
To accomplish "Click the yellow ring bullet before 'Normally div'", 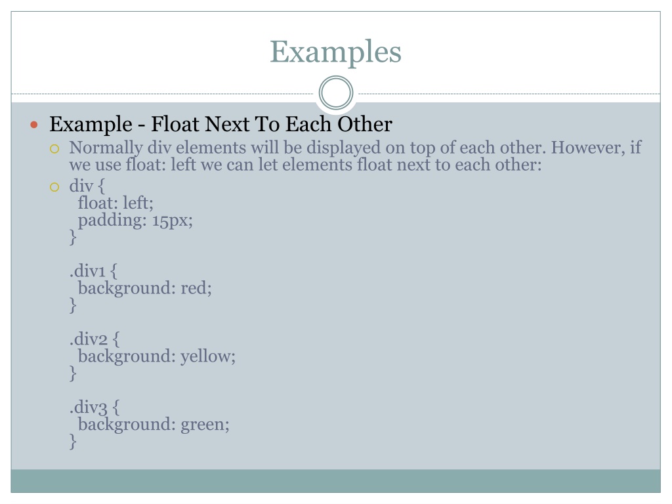I will pyautogui.click(x=54, y=149).
